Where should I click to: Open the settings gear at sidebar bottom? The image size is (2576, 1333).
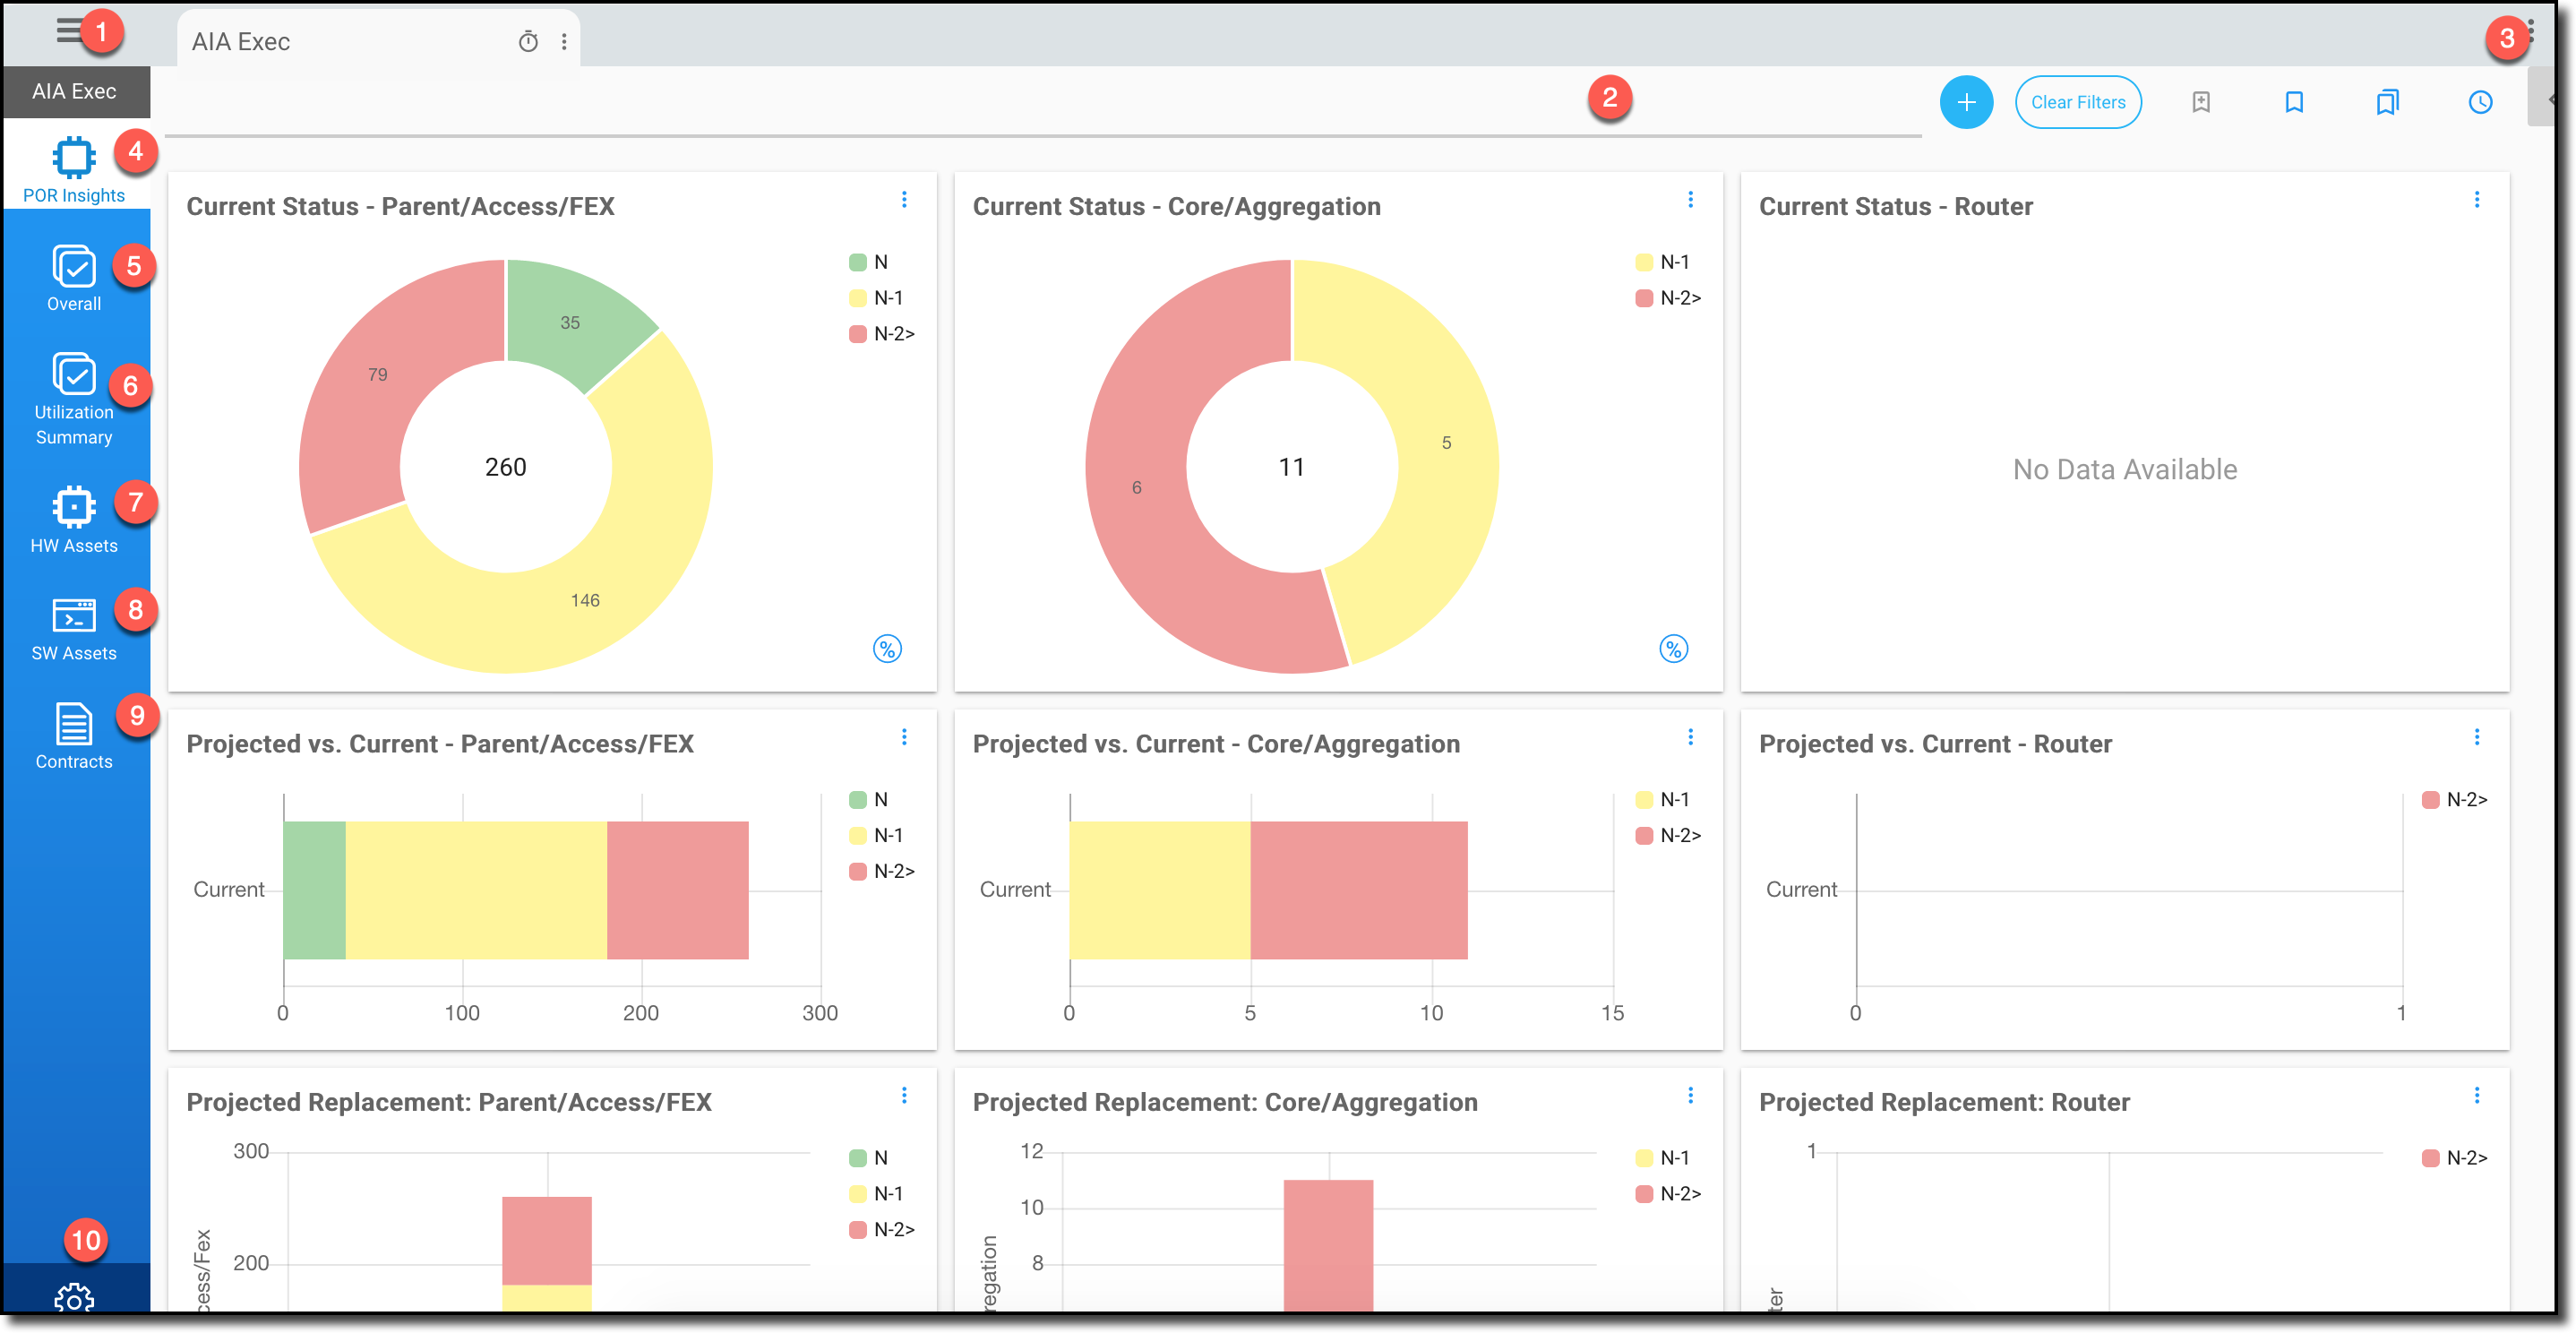pos(74,1297)
